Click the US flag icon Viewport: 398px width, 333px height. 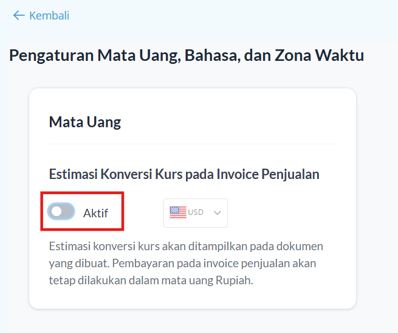point(178,212)
